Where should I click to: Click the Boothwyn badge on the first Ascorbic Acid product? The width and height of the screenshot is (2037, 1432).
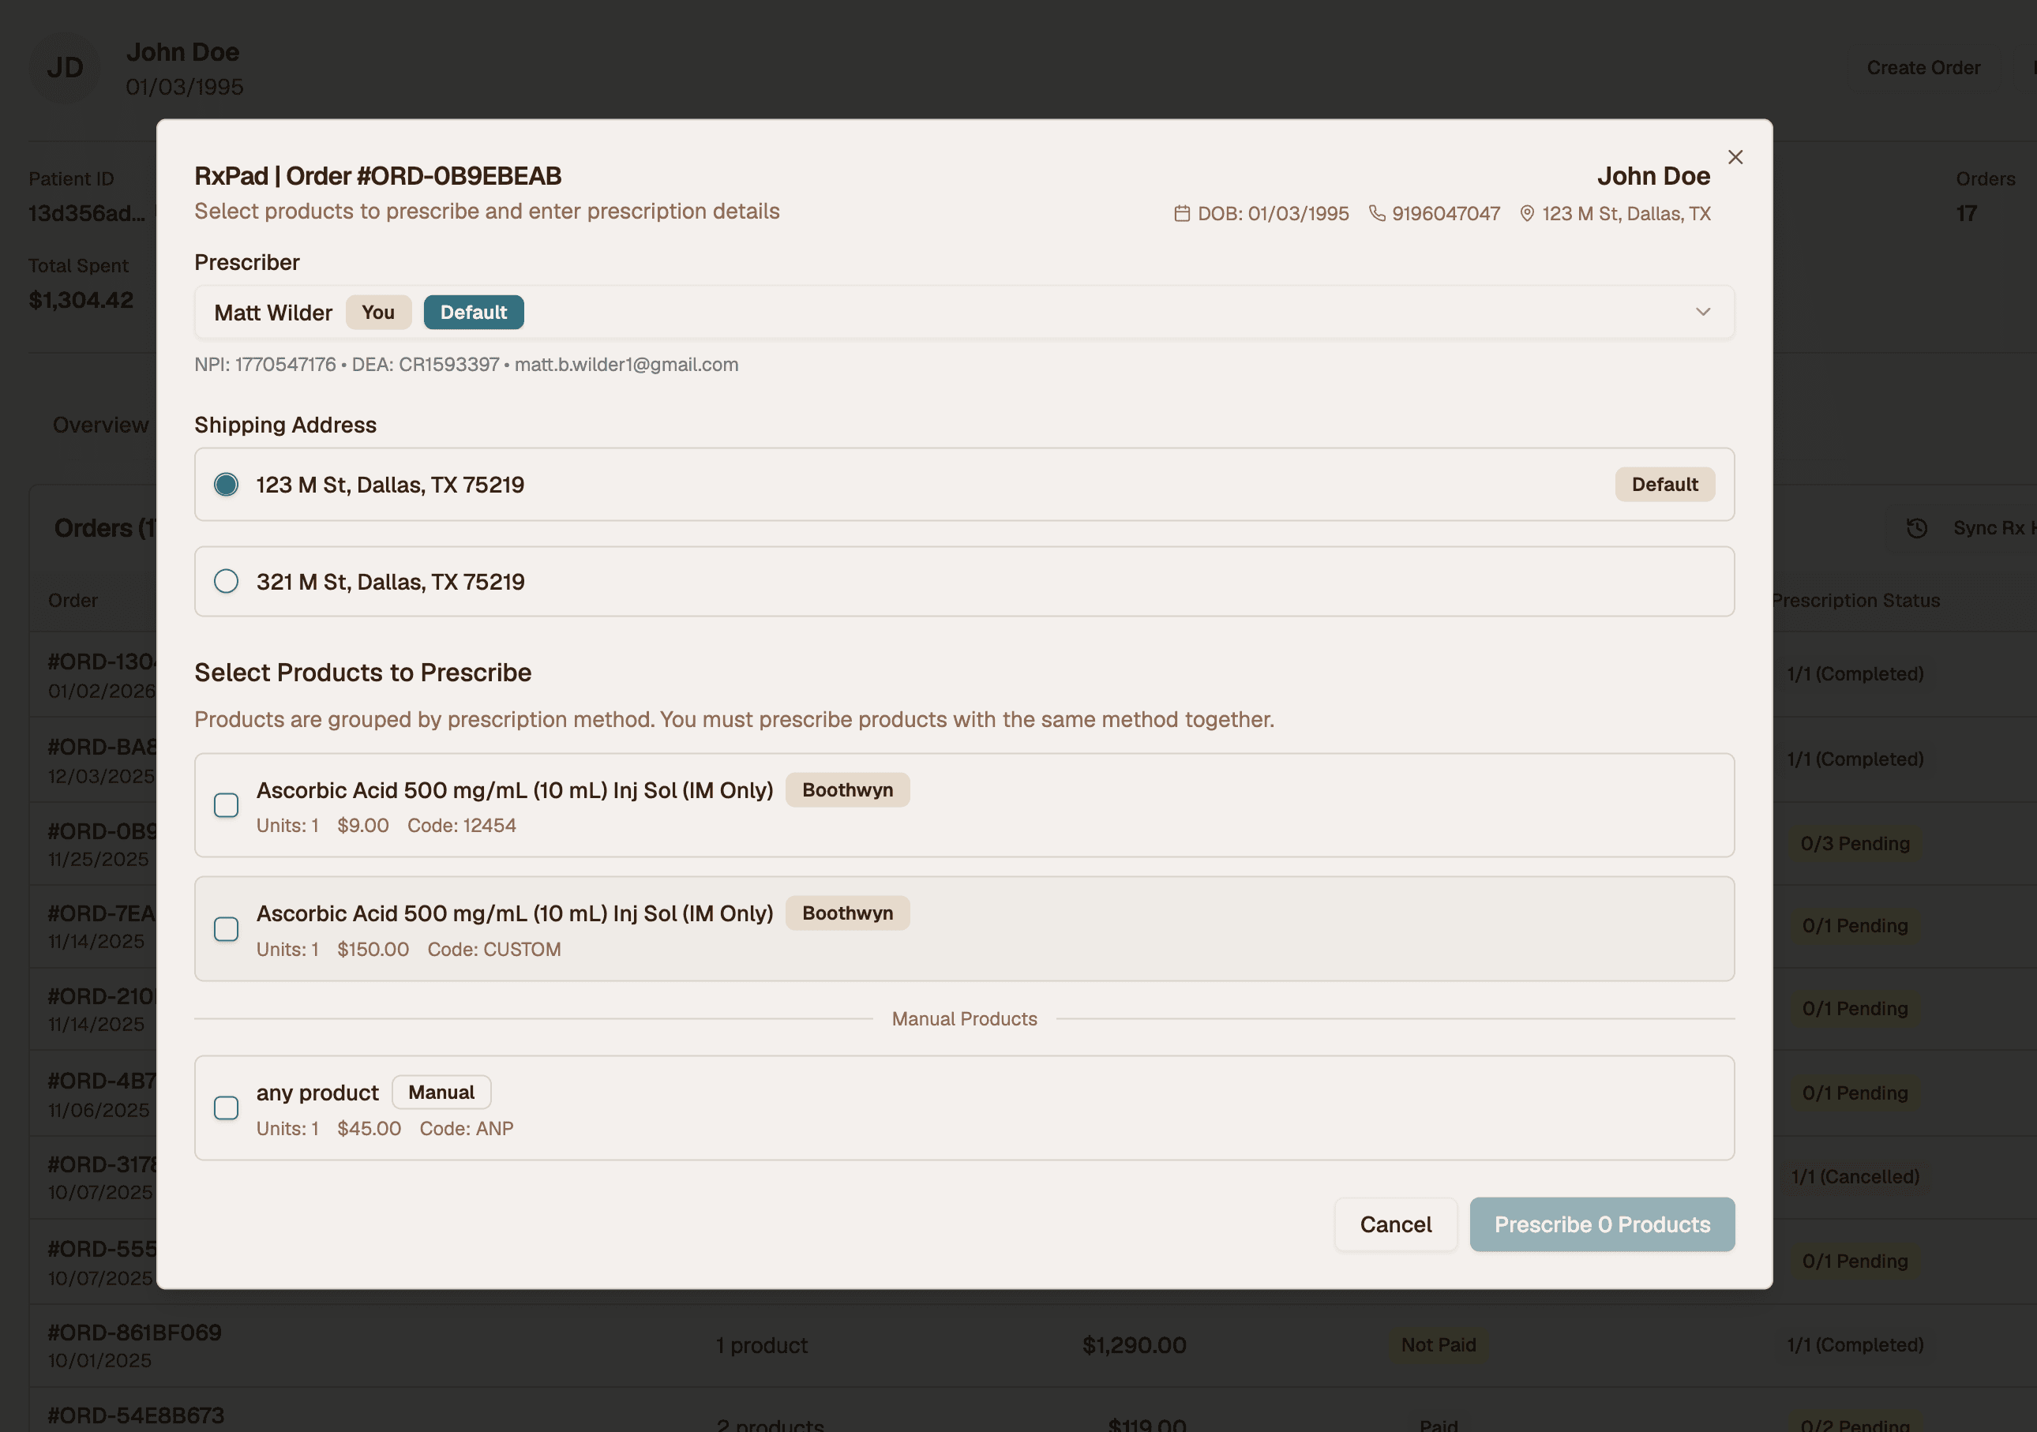(847, 789)
